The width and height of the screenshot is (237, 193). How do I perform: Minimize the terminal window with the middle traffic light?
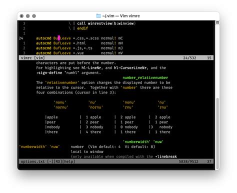coord(28,16)
